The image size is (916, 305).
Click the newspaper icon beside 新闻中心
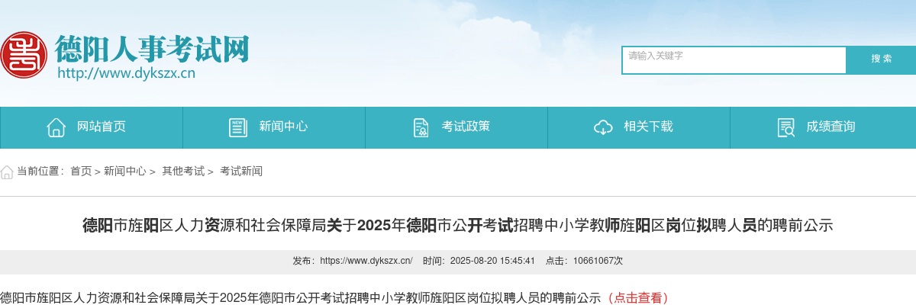pyautogui.click(x=238, y=127)
